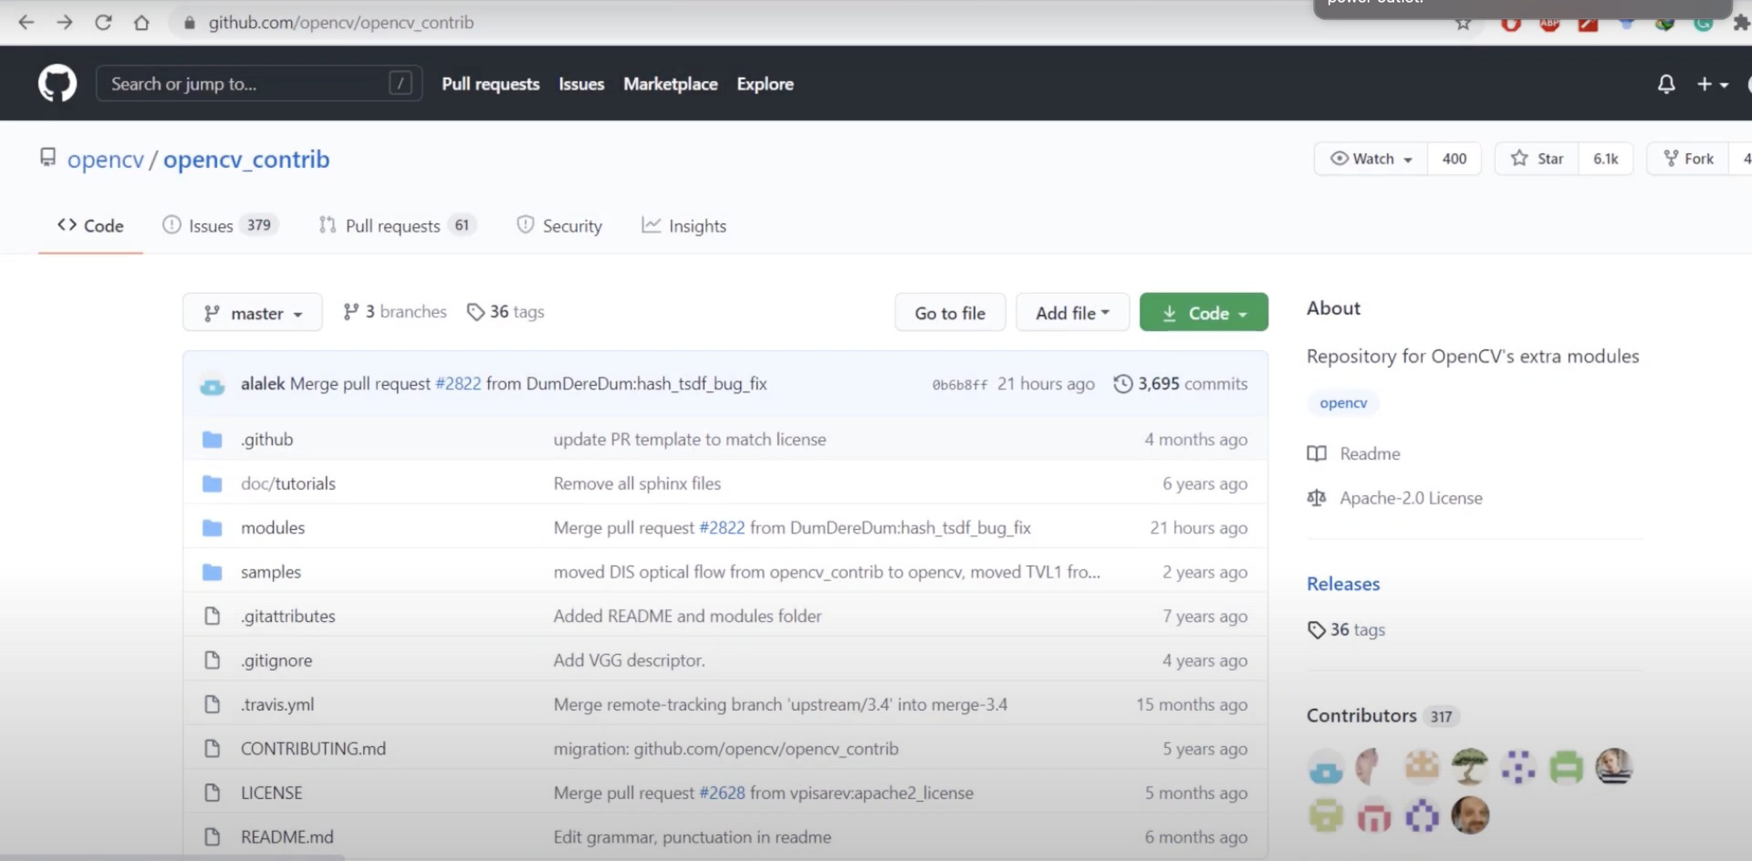1752x861 pixels.
Task: Click the tag icon next to 36 tags under Releases
Action: (x=1316, y=630)
